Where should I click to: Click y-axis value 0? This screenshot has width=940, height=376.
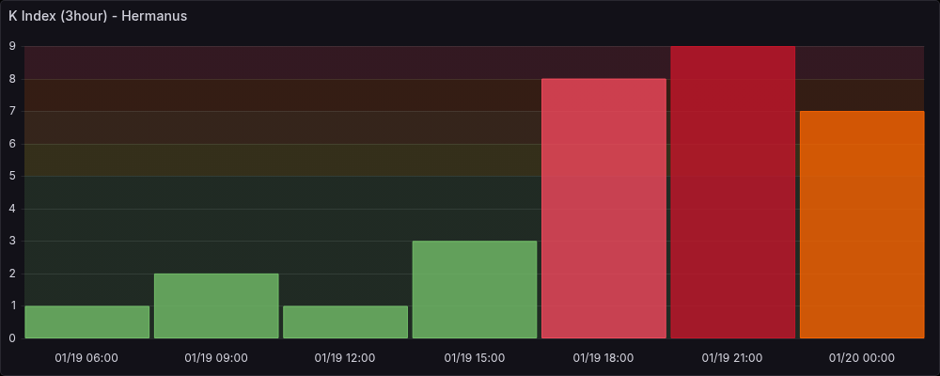point(12,338)
